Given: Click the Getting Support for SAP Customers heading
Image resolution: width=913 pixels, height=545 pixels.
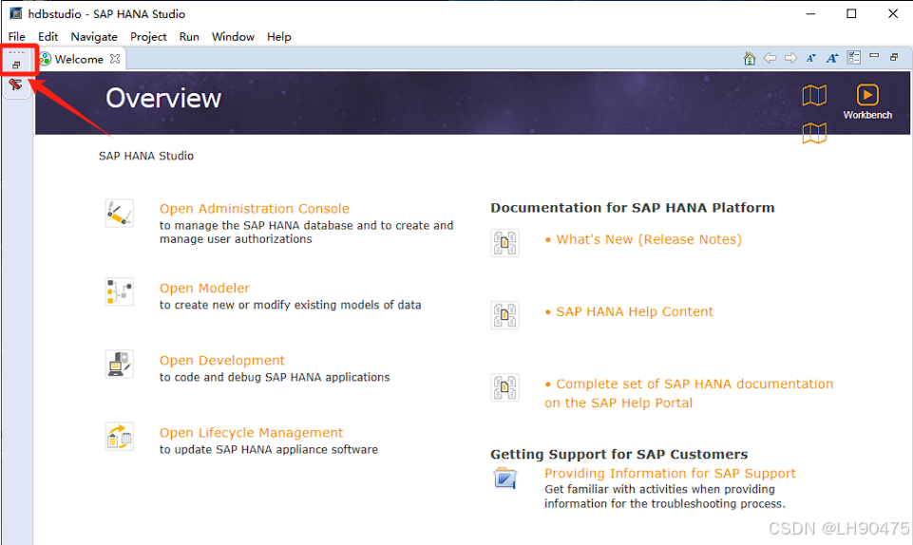Looking at the screenshot, I should point(618,454).
